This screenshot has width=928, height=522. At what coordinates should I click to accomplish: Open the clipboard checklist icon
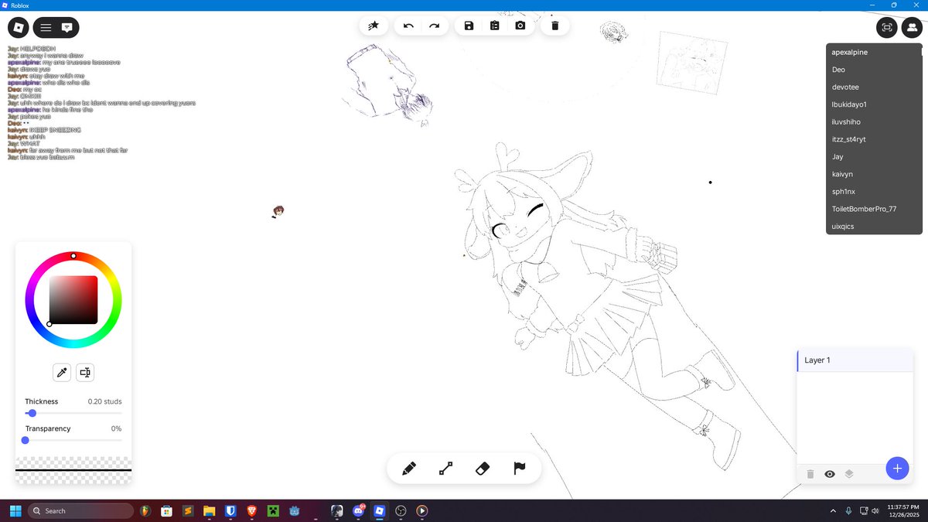click(494, 26)
